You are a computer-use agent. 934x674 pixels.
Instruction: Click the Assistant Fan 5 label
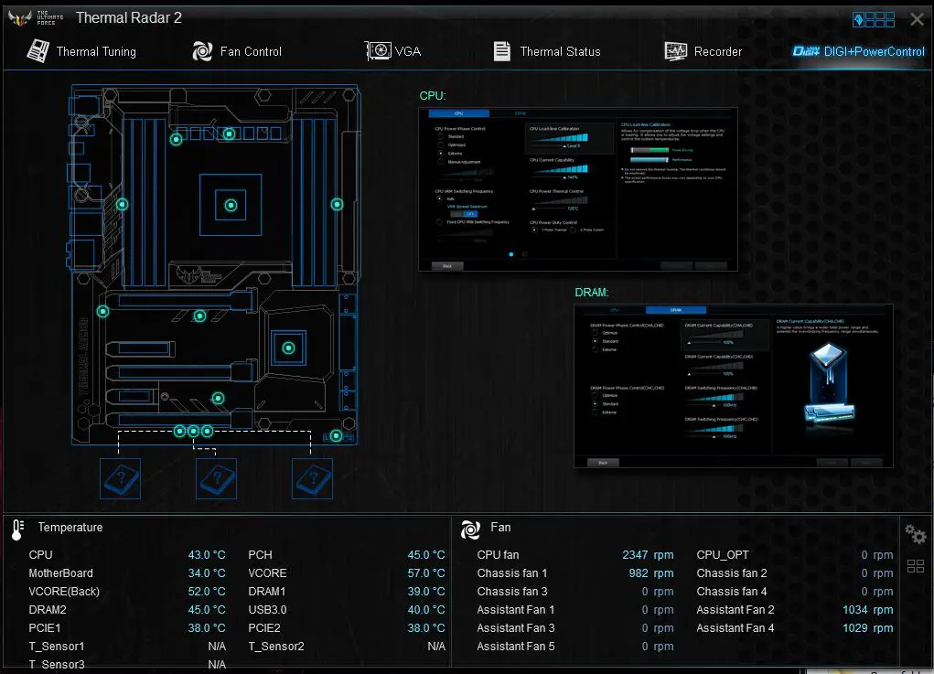pyautogui.click(x=516, y=647)
